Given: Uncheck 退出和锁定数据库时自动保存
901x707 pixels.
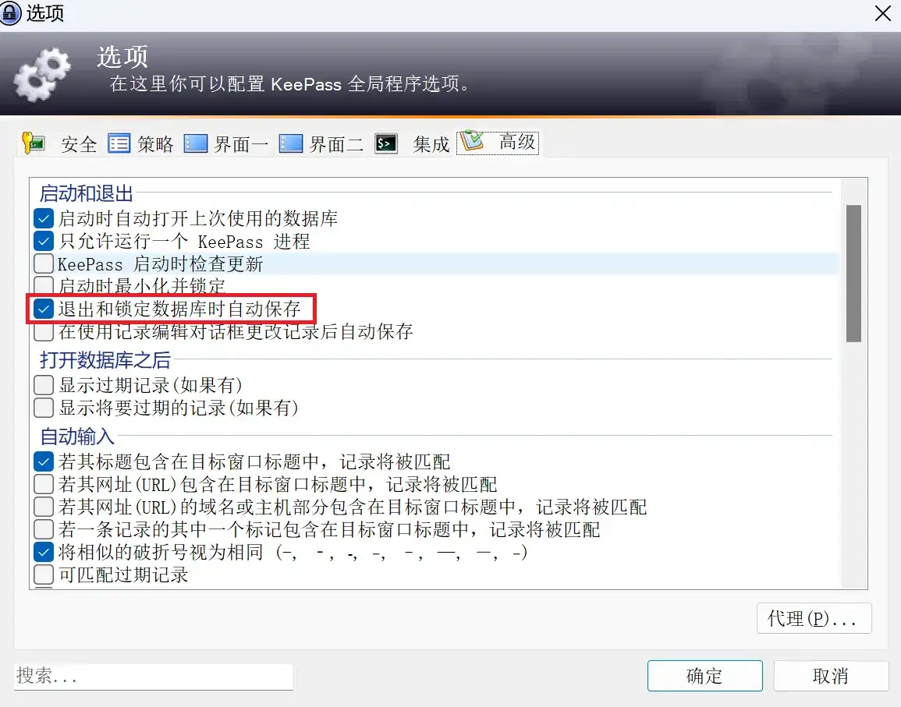Looking at the screenshot, I should coord(44,309).
